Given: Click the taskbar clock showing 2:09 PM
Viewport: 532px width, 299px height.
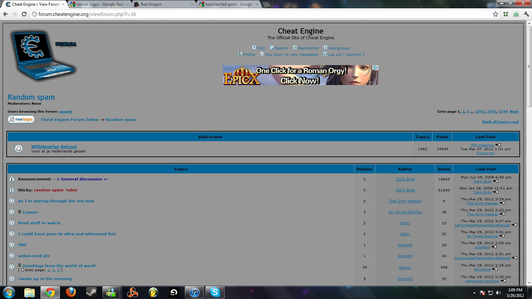Looking at the screenshot, I should pos(515,293).
